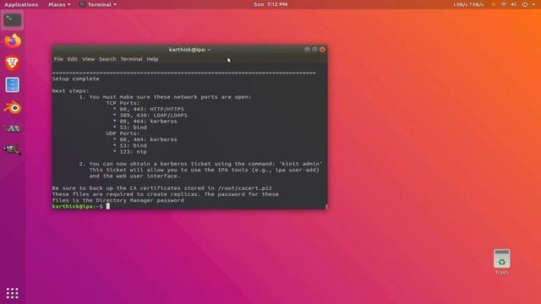Screen dimensions: 541x304
Task: Click the 'Setup complete' line
Action: pos(76,79)
